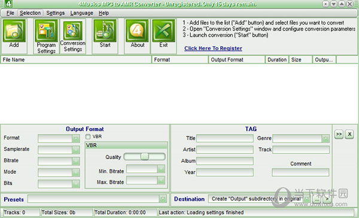Click the Exit toolbar icon

[x=164, y=31]
